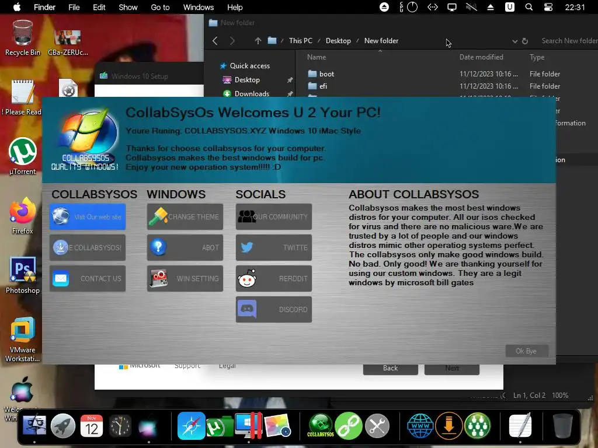
Task: Open the Go to menu
Action: pos(160,7)
